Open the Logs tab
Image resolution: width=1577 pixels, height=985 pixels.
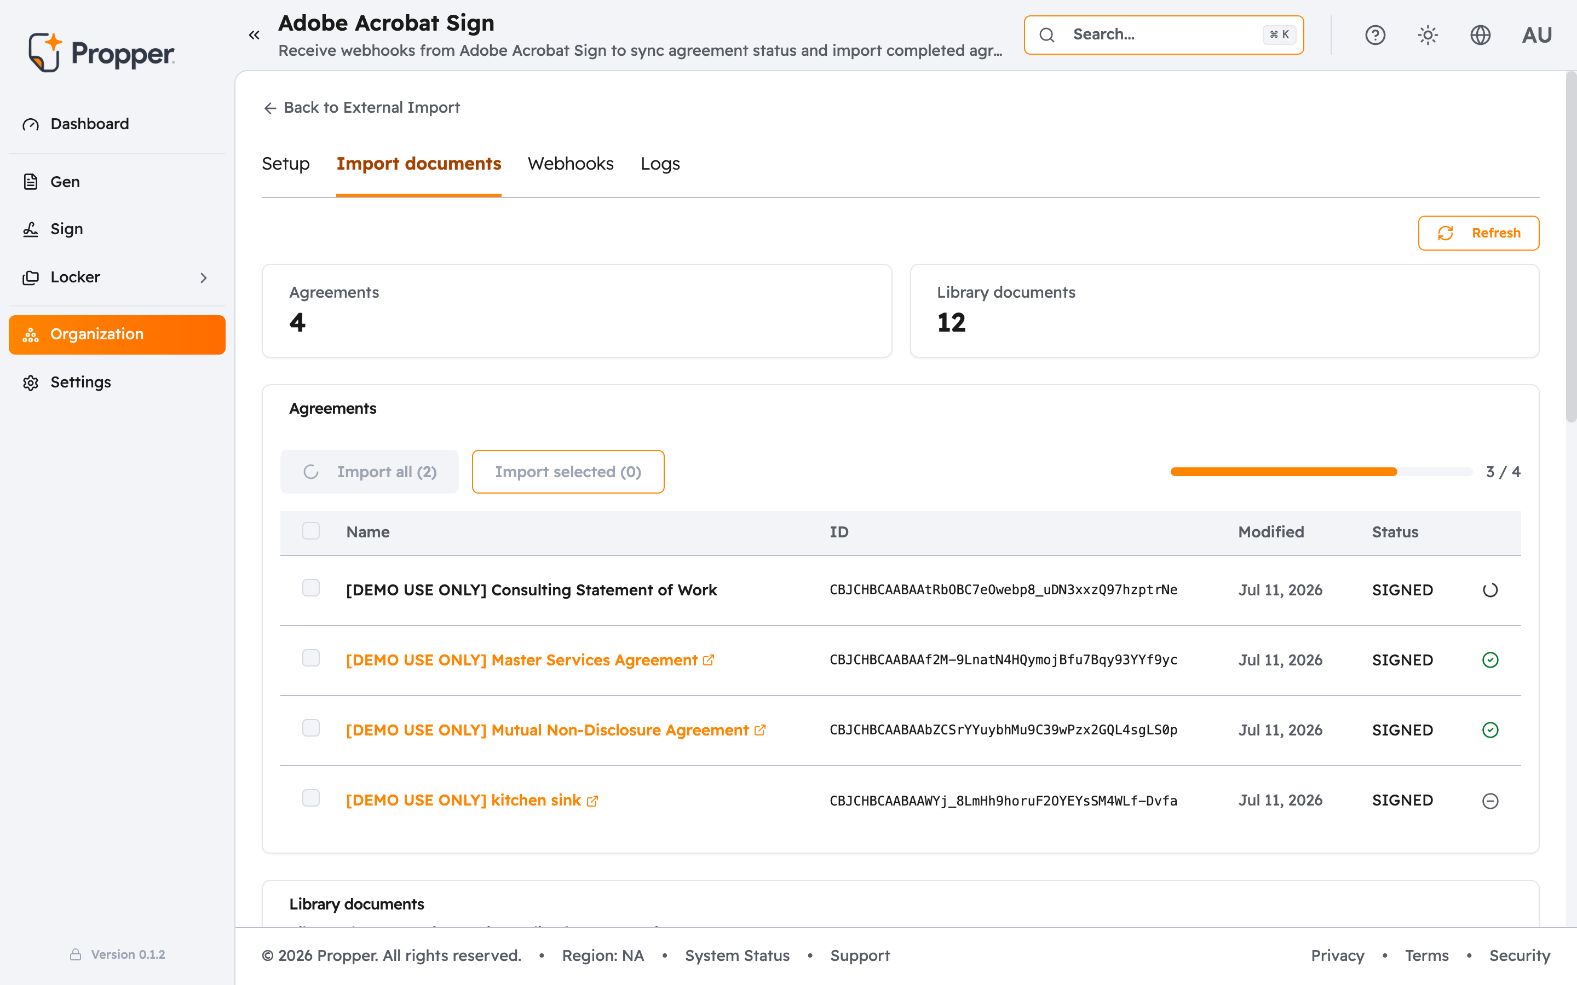click(x=660, y=164)
